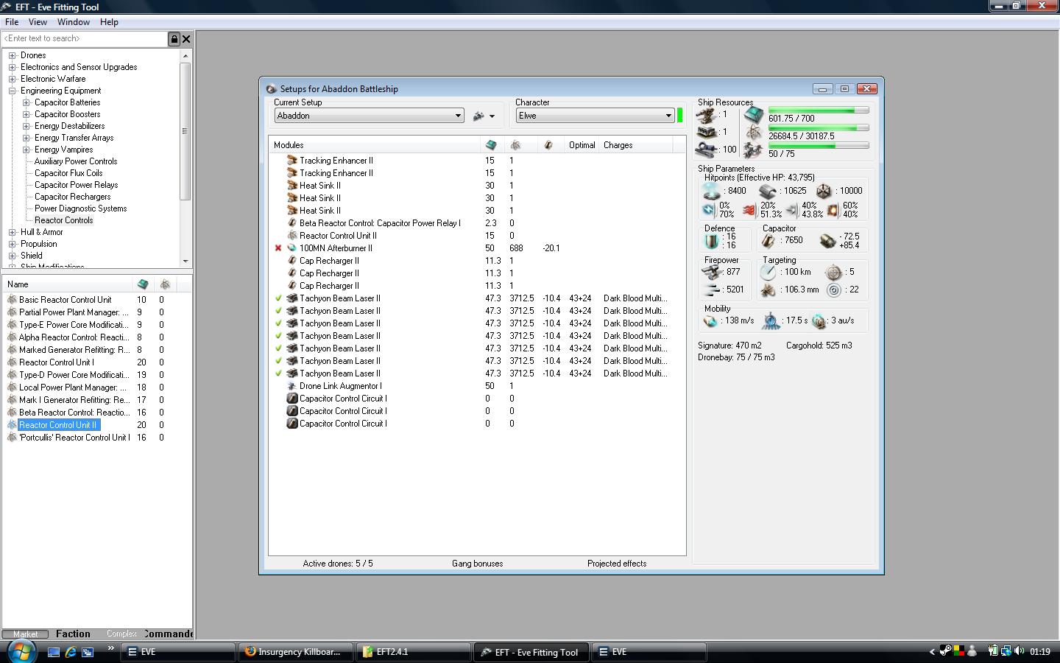Select Capacitor Flux Coils in the tree
This screenshot has height=663, width=1060.
(x=68, y=173)
